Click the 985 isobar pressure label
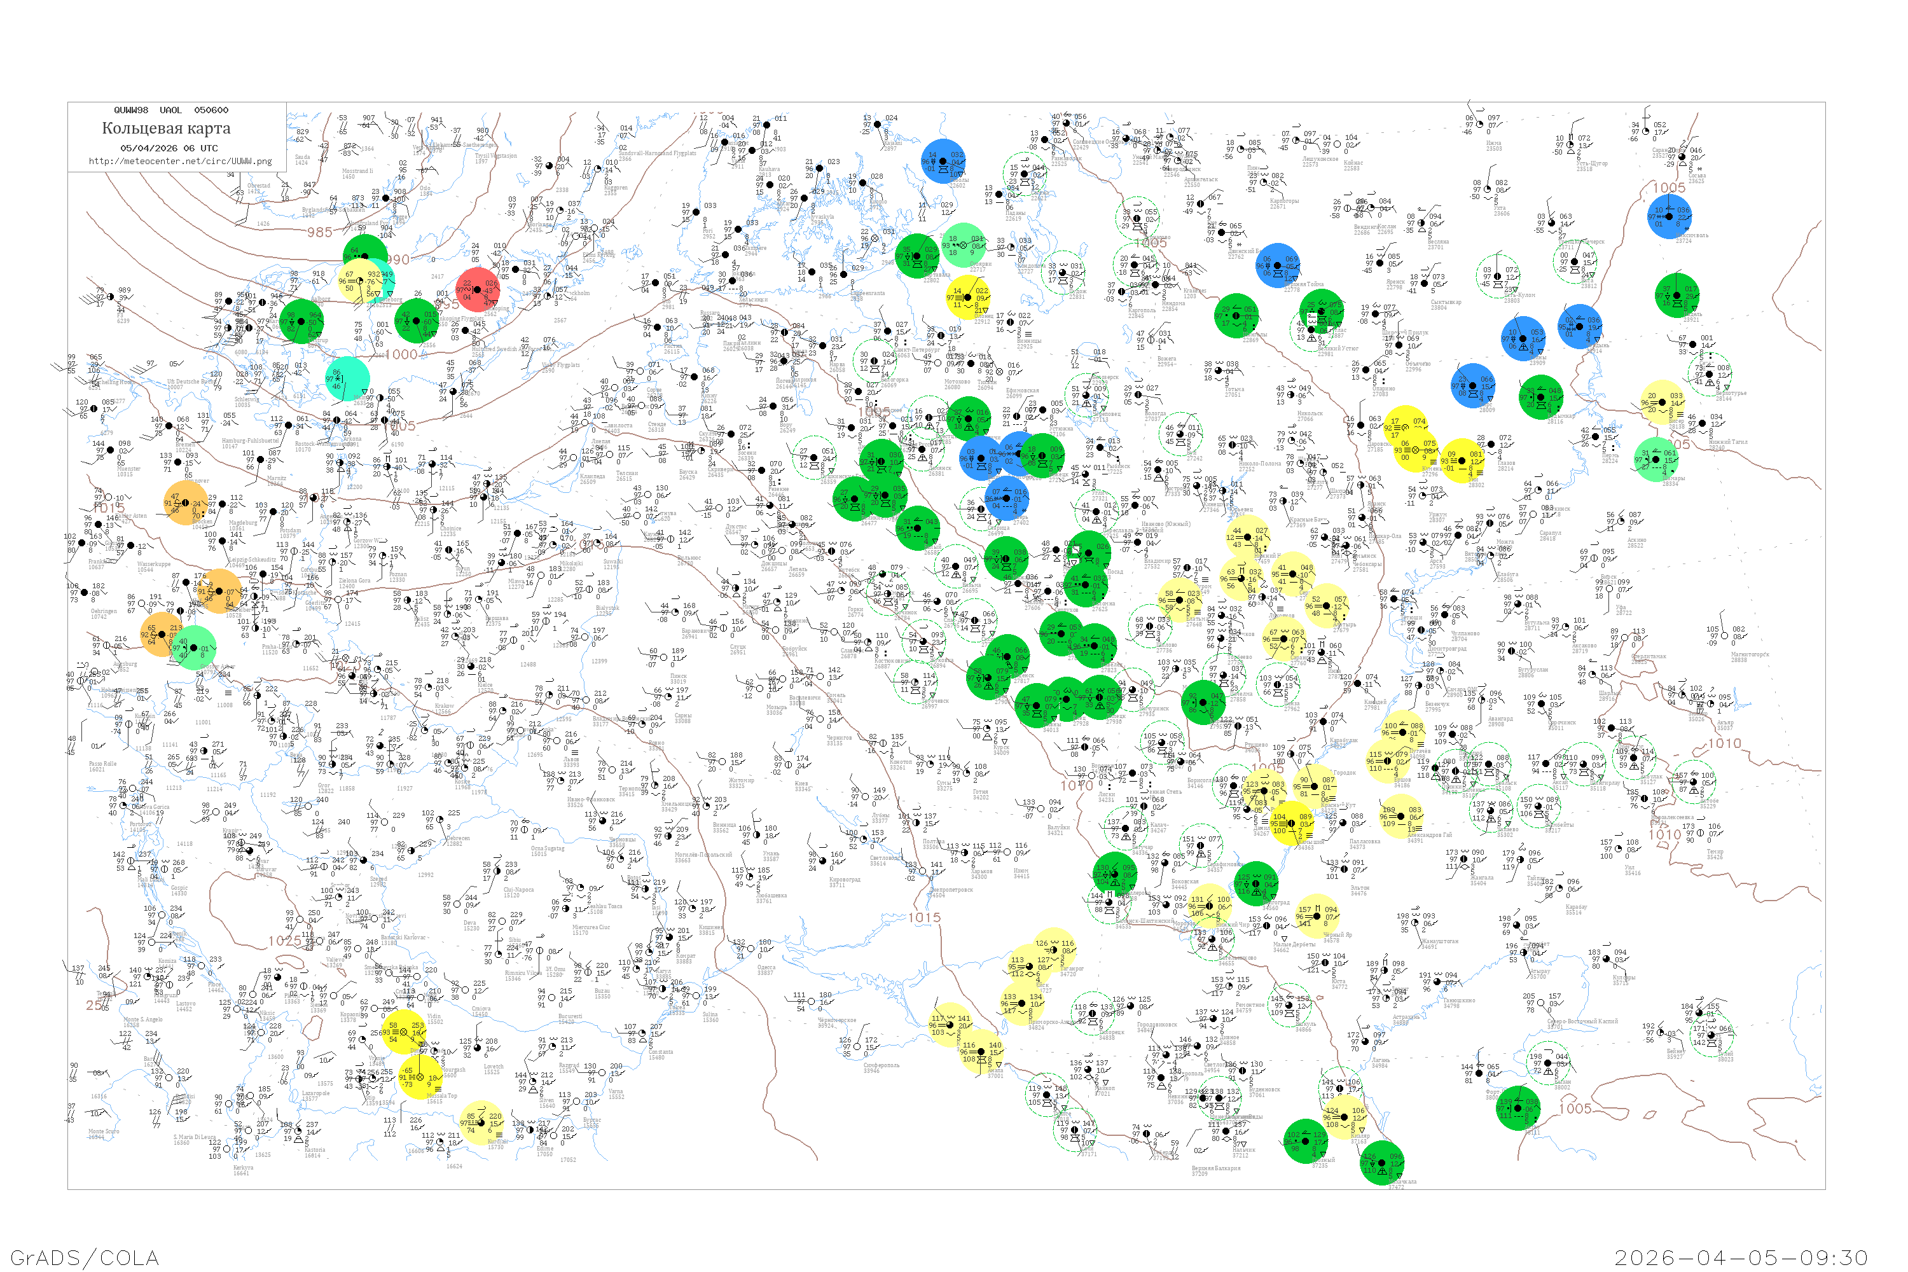 [320, 232]
